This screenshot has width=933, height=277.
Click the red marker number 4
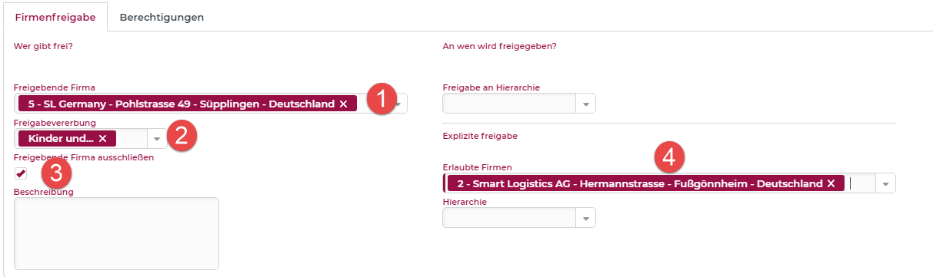(669, 157)
